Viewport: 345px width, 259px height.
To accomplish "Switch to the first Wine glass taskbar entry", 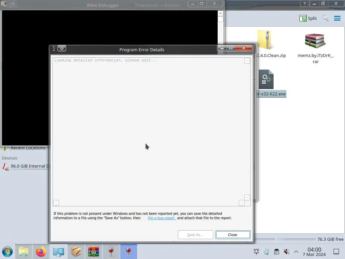I will click(x=111, y=252).
